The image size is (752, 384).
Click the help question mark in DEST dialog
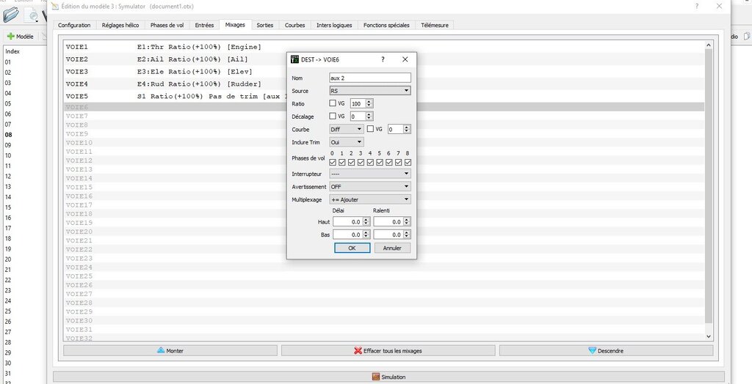(383, 59)
